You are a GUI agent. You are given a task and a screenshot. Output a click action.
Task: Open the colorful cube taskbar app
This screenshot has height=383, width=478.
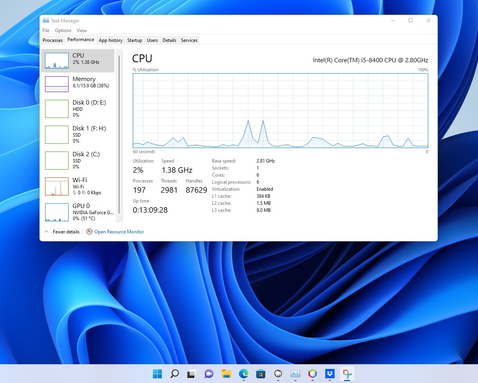pyautogui.click(x=312, y=374)
